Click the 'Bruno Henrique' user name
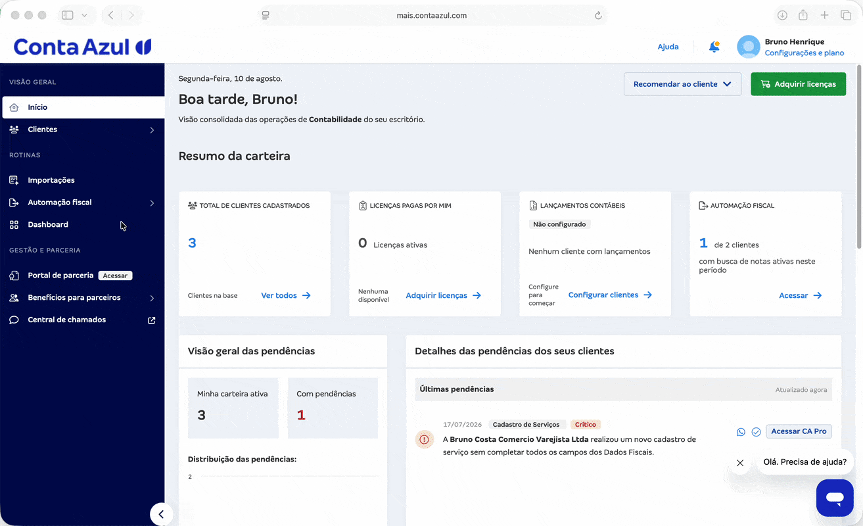The height and width of the screenshot is (526, 863). tap(795, 42)
